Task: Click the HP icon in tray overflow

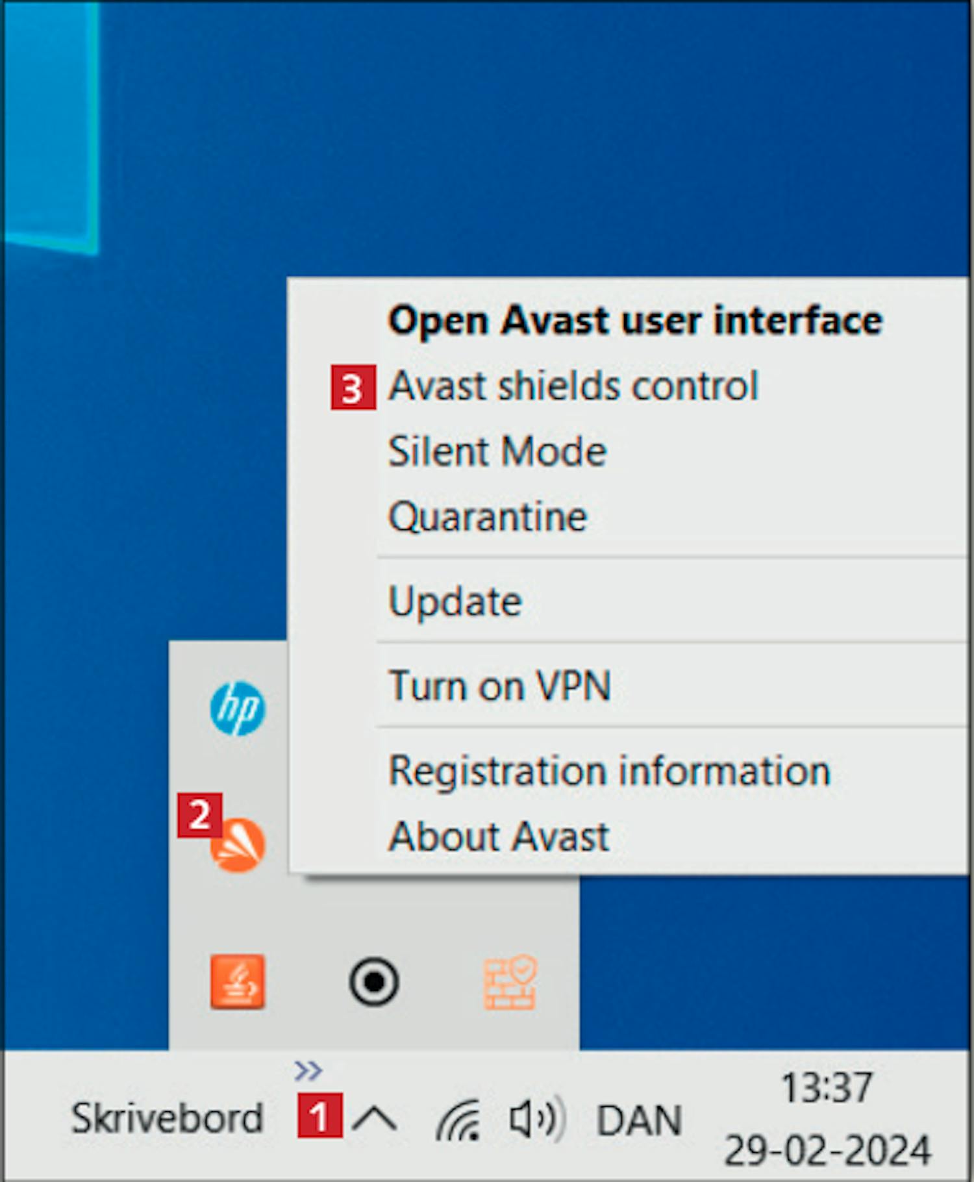Action: coord(238,709)
